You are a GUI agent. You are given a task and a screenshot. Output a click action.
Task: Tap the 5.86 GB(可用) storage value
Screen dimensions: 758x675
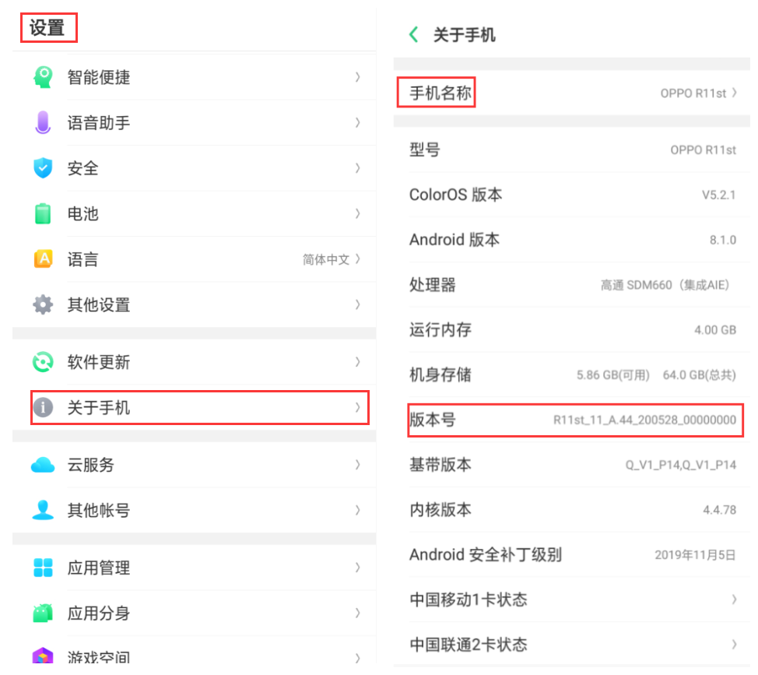coord(613,375)
